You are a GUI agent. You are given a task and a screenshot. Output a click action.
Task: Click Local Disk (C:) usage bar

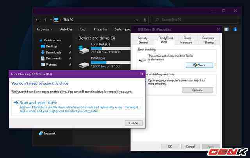(111, 48)
